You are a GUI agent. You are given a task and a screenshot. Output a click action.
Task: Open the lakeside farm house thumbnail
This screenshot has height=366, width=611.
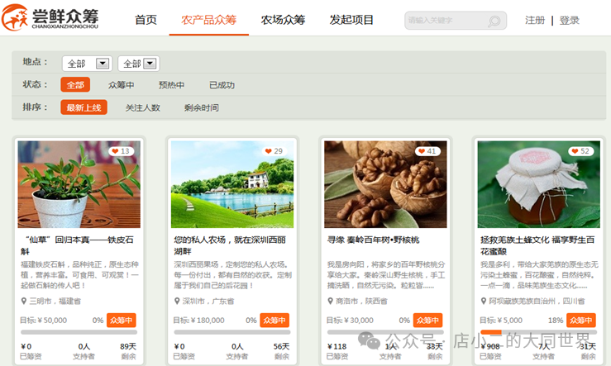click(x=232, y=184)
